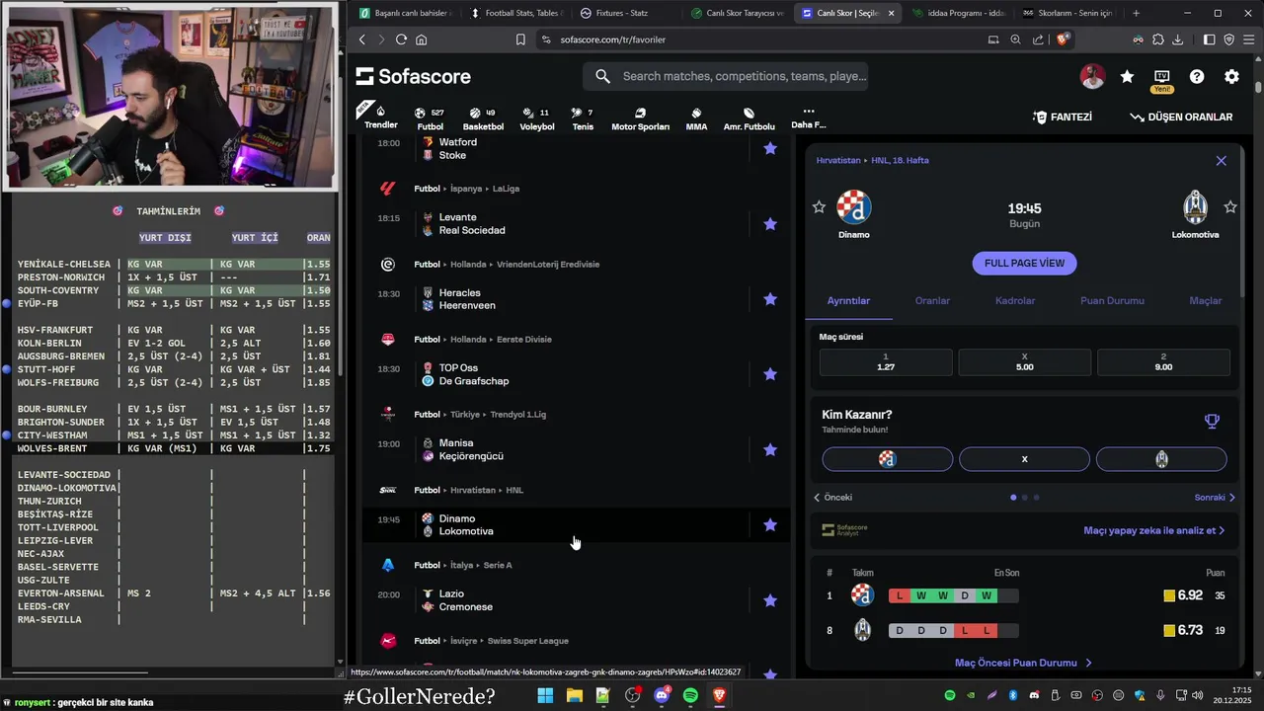Select the Tenis sport icon
Viewport: 1264px width, 711px height.
coord(583,118)
